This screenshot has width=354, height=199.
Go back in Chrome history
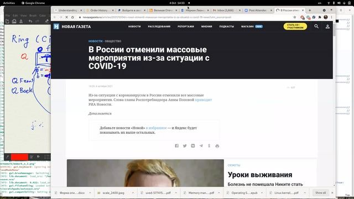click(x=55, y=17)
